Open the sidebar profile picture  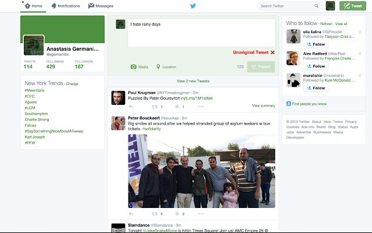[34, 45]
